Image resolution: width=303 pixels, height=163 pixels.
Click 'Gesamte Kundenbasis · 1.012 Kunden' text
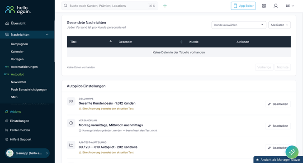(x=107, y=103)
